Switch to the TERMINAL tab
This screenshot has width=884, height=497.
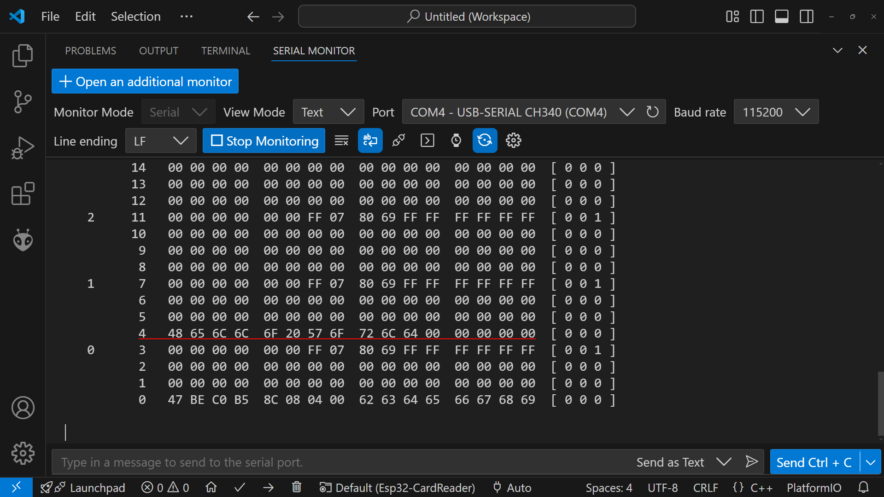pyautogui.click(x=226, y=51)
